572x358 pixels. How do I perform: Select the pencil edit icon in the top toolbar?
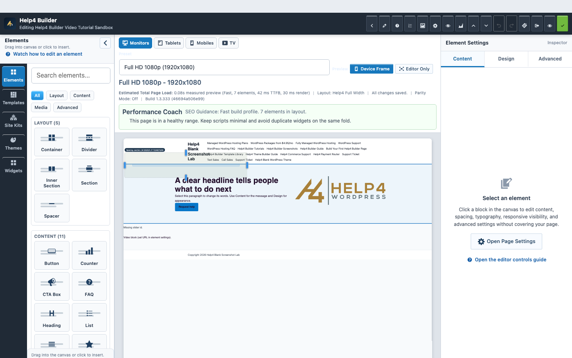pyautogui.click(x=385, y=24)
